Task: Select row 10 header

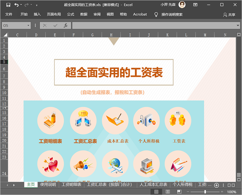Action: 4,93
